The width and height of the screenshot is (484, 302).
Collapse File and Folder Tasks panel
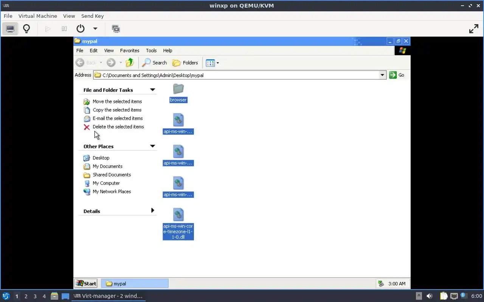click(x=152, y=90)
